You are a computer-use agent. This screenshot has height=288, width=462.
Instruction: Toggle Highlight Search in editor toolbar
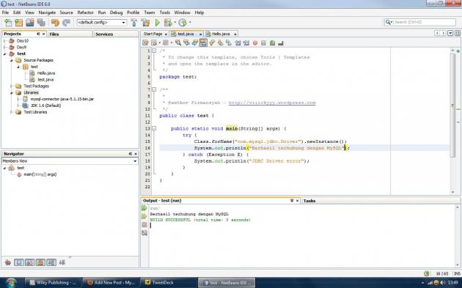[203, 43]
